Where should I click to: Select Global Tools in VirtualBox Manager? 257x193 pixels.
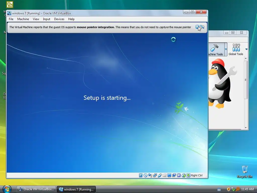click(x=236, y=50)
